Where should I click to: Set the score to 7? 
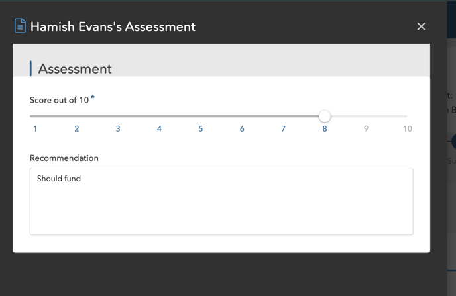coord(283,128)
